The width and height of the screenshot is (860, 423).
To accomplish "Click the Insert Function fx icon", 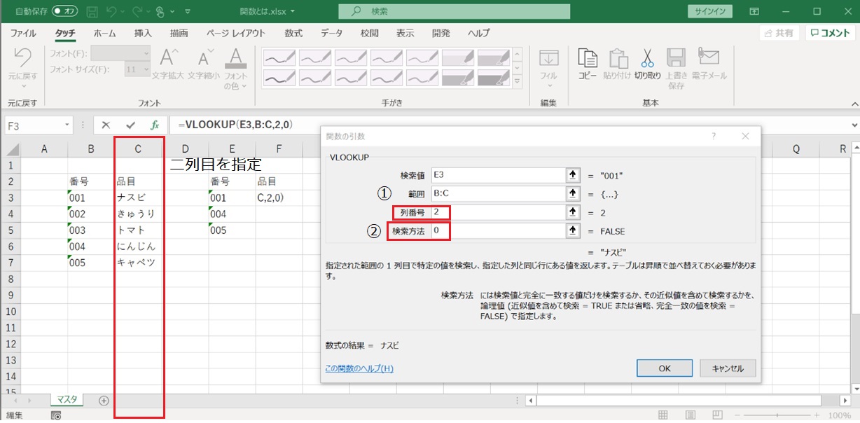I will coord(155,125).
